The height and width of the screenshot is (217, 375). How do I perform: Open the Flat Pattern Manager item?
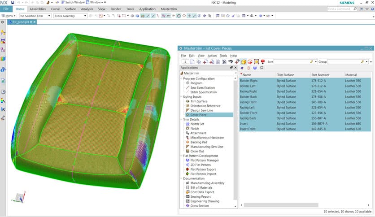[x=205, y=160]
